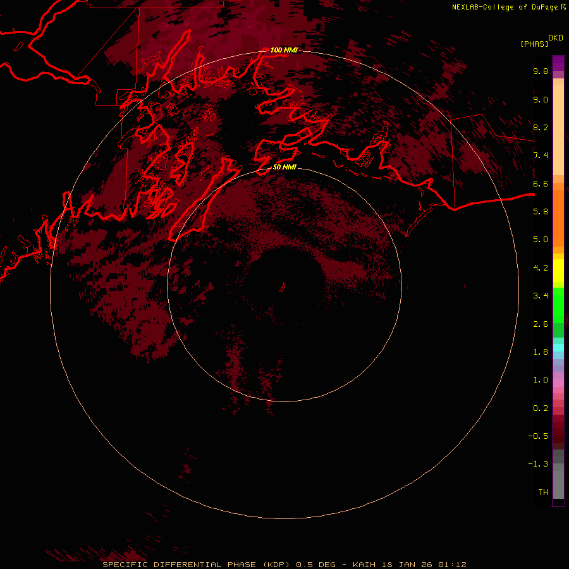Viewport: 569px width, 569px height.
Task: Click the 3.4 legend value
Action: point(541,296)
